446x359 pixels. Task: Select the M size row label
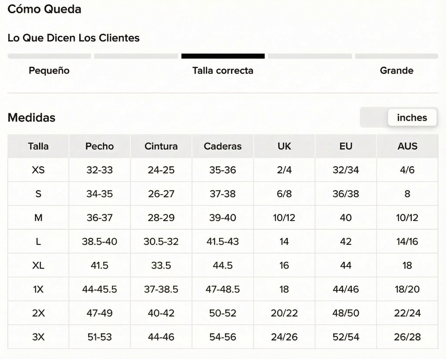pyautogui.click(x=38, y=218)
